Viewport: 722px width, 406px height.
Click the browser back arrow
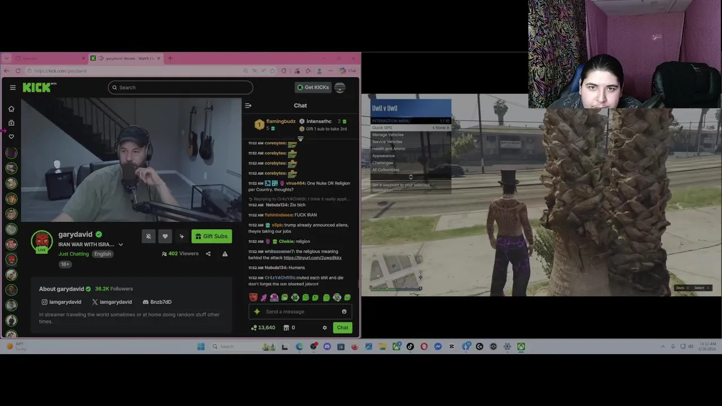click(x=6, y=71)
